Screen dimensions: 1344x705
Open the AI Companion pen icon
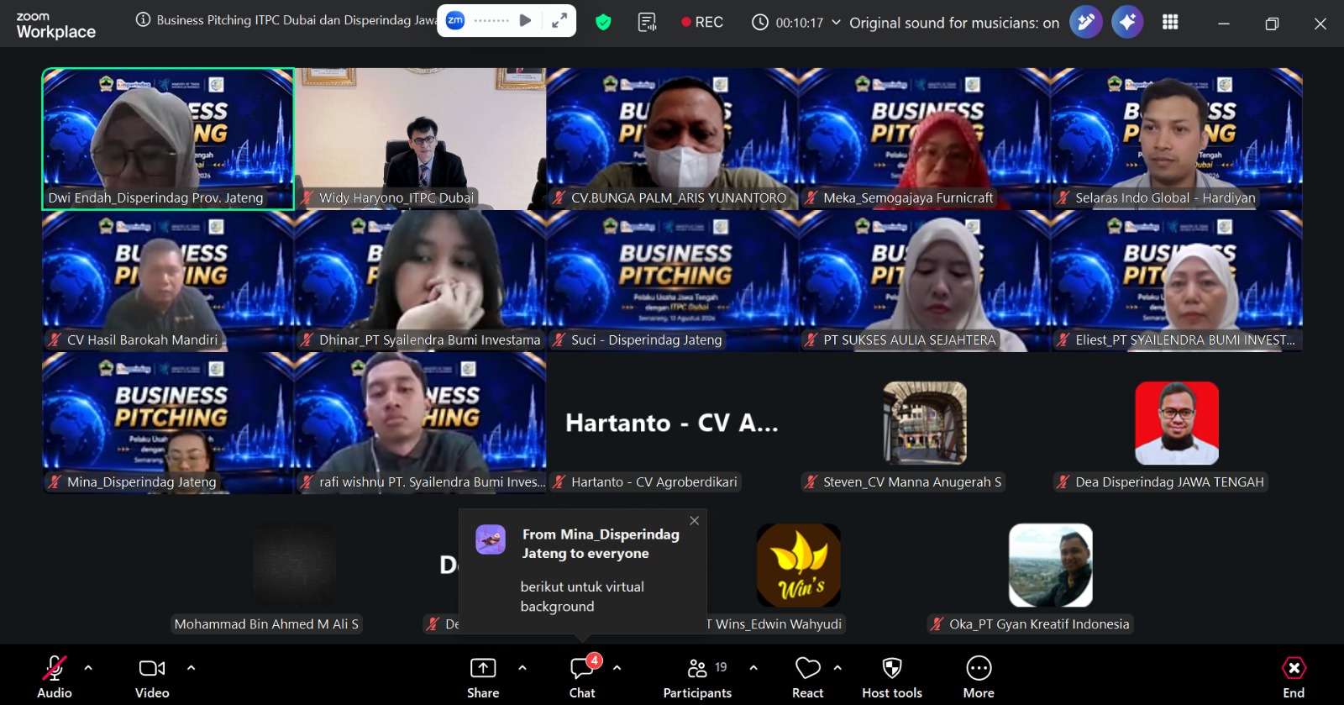(x=1085, y=22)
